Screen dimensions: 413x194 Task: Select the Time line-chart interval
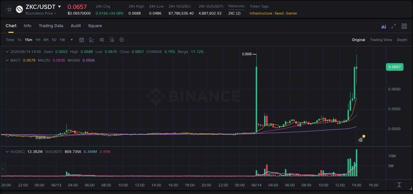point(10,40)
